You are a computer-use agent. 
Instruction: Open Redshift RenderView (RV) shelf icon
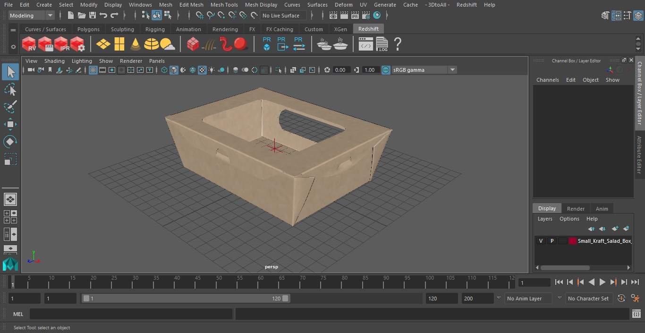click(29, 44)
